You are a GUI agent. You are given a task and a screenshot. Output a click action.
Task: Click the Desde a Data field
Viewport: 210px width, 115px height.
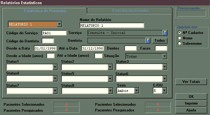(45, 48)
